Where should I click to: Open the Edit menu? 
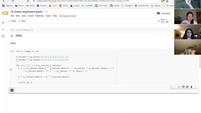[18, 16]
